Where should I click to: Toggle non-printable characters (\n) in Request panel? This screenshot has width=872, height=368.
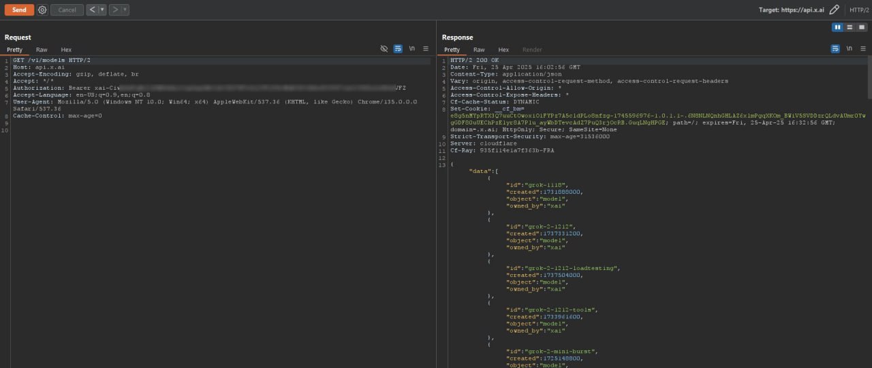[412, 49]
